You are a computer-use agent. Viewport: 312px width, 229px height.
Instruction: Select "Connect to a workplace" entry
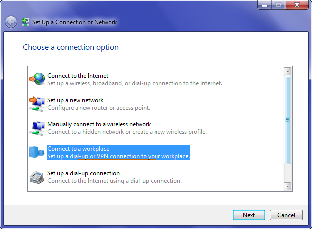78,149
